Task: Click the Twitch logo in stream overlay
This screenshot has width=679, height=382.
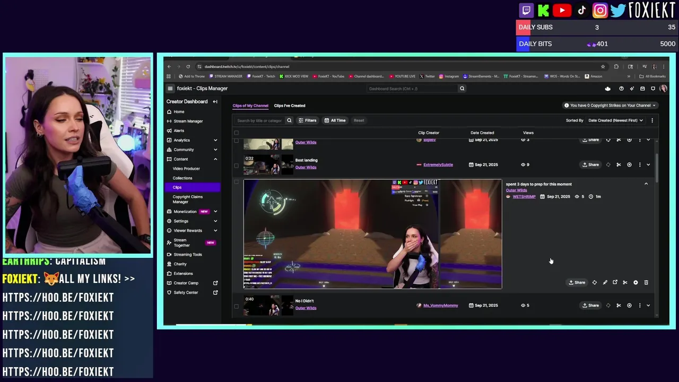Action: pos(526,10)
